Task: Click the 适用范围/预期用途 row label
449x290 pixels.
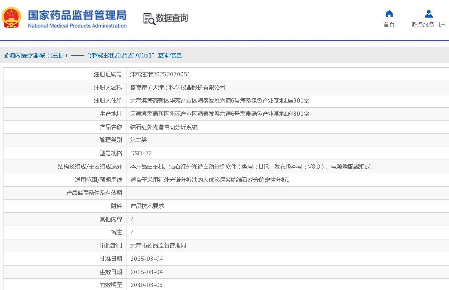Action: pos(98,180)
